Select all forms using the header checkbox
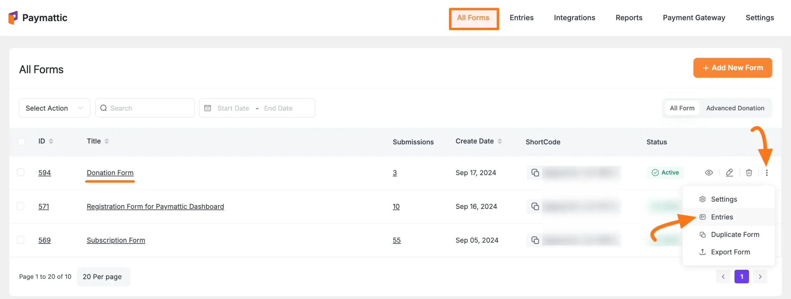Image resolution: width=791 pixels, height=299 pixels. coord(21,141)
